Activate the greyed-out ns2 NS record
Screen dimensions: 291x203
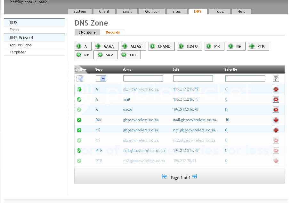[x=79, y=140]
